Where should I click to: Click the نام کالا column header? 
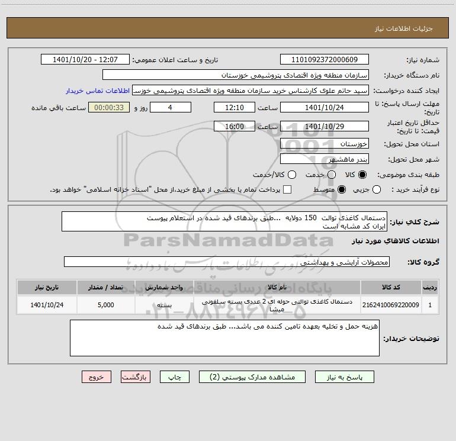coord(277,287)
